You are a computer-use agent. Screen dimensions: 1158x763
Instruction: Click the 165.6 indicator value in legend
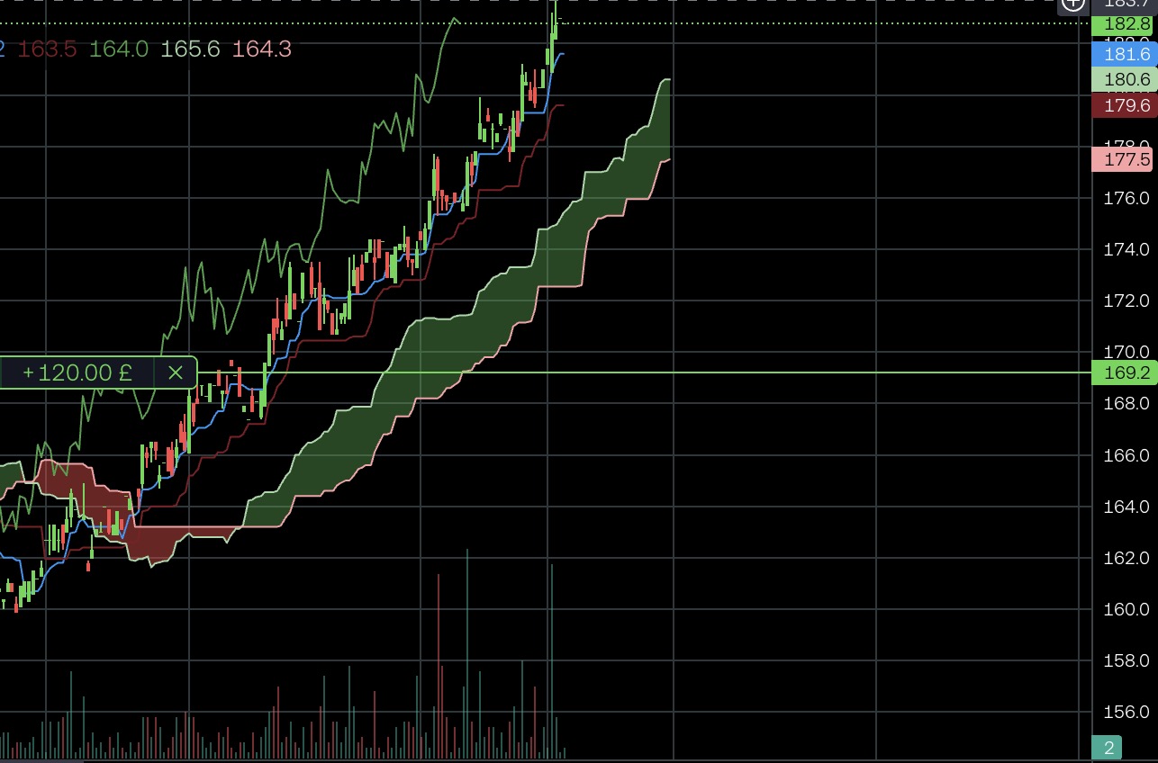190,49
